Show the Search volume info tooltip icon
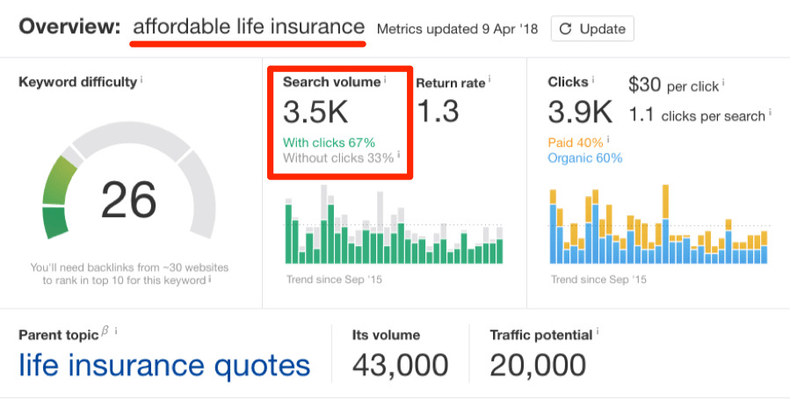 [385, 81]
